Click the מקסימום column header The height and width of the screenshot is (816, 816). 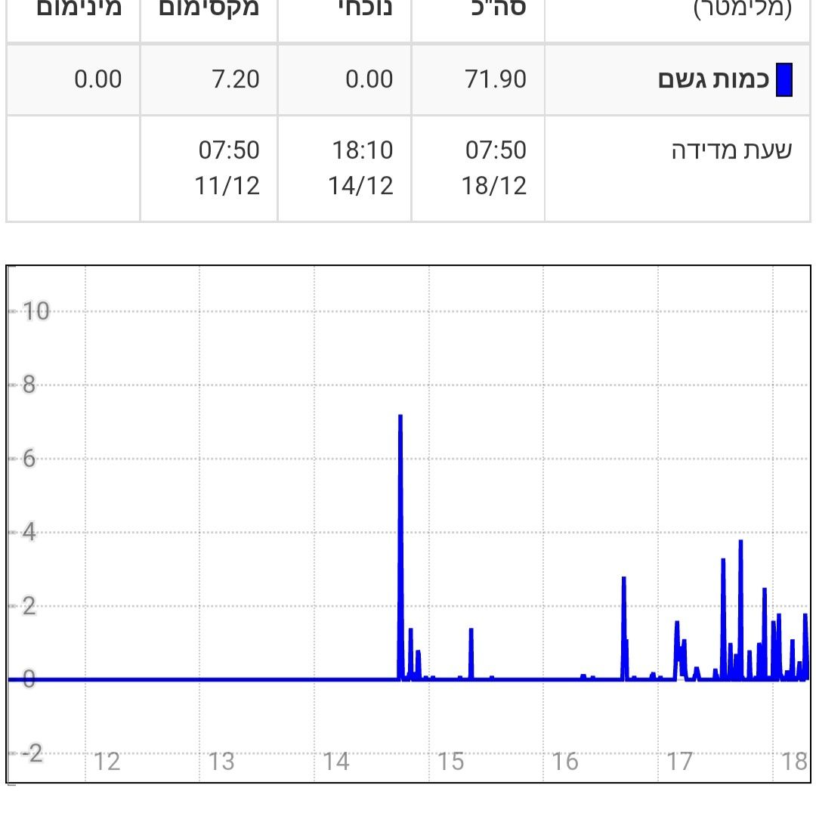click(x=209, y=9)
